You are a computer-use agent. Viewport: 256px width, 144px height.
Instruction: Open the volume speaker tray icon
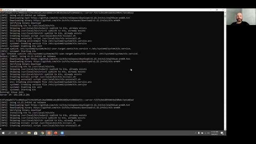click(x=208, y=133)
